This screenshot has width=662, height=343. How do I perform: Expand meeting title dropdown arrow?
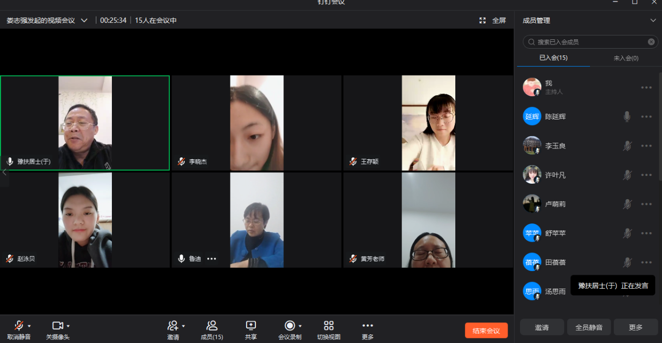[84, 21]
